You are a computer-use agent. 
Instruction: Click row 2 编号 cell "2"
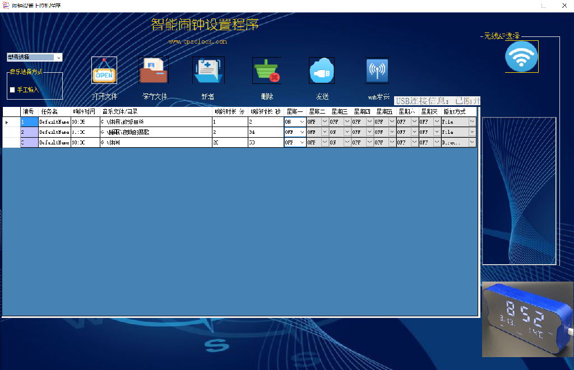click(x=29, y=132)
